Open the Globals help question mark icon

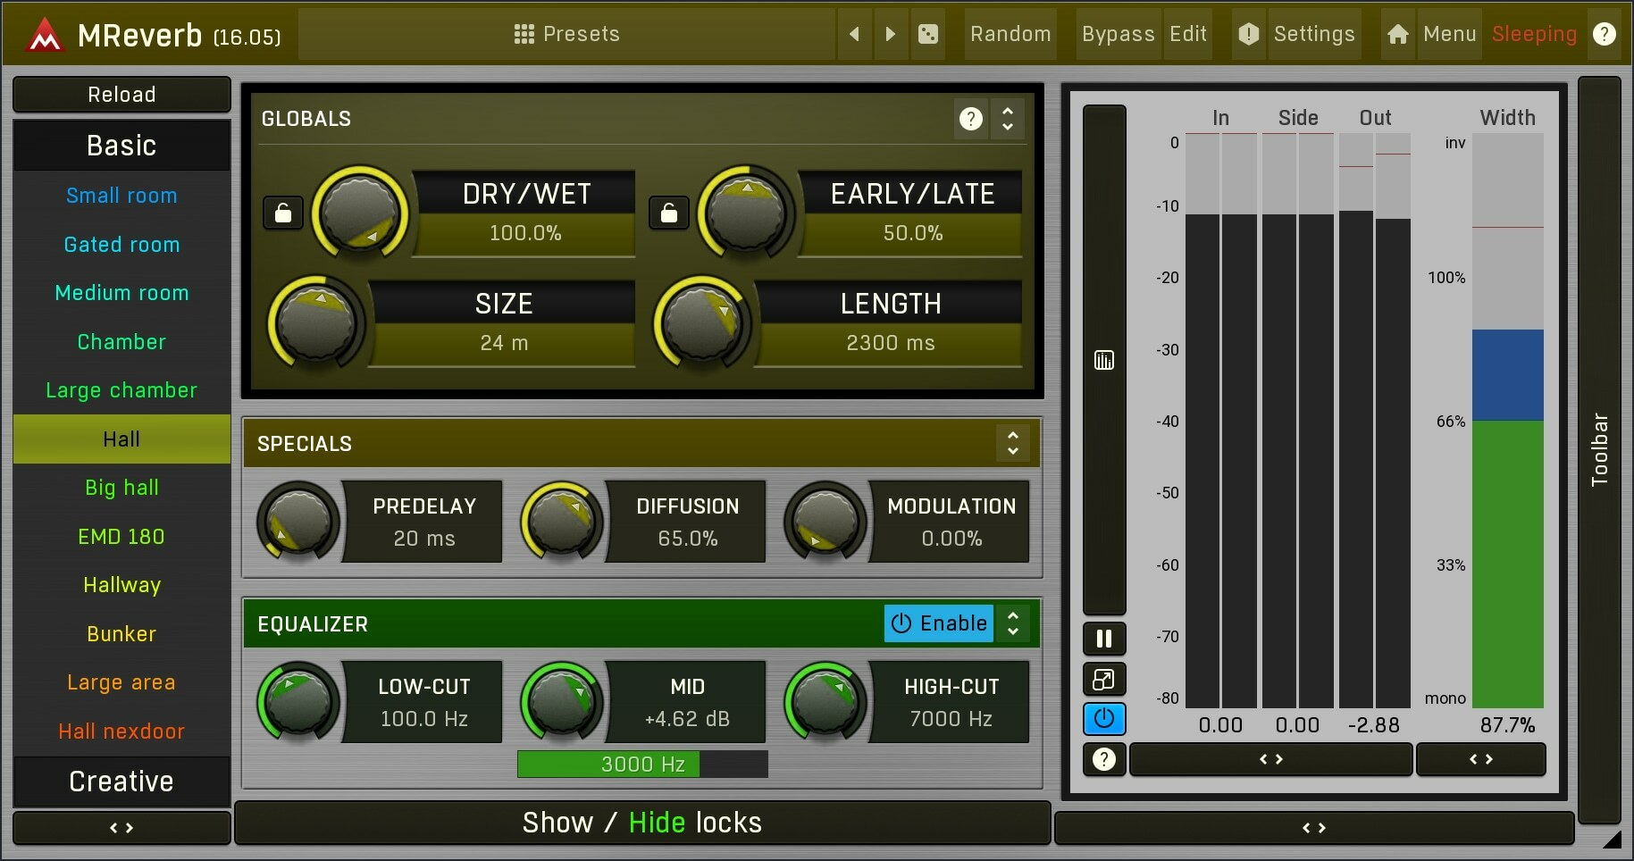click(x=970, y=119)
